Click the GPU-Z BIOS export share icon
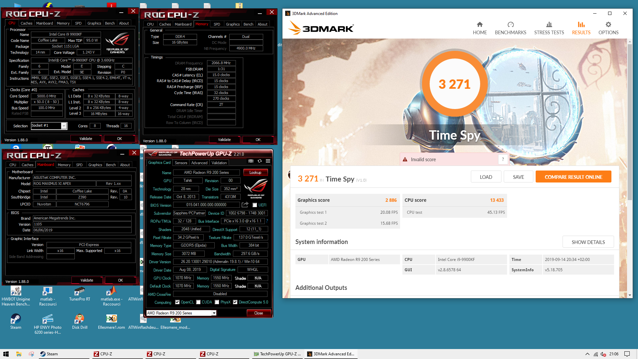This screenshot has width=638, height=359. (245, 205)
